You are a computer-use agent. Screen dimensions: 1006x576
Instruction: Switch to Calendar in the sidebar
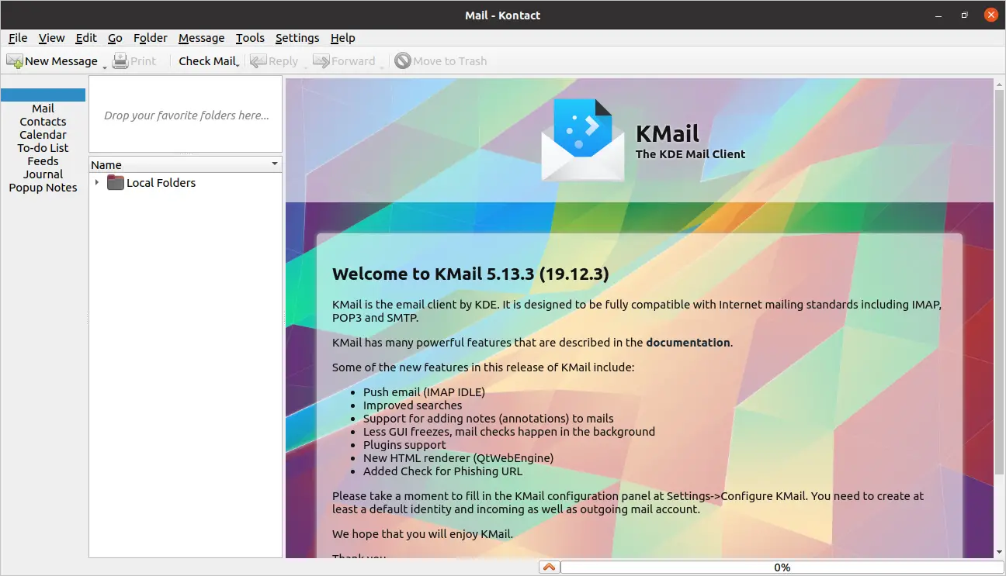(43, 135)
